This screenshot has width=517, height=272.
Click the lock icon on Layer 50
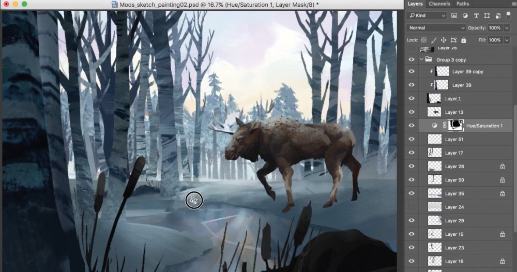tap(502, 180)
